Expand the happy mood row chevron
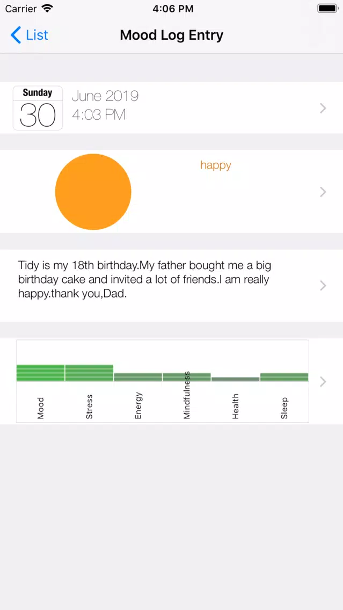This screenshot has width=343, height=610. point(323,192)
